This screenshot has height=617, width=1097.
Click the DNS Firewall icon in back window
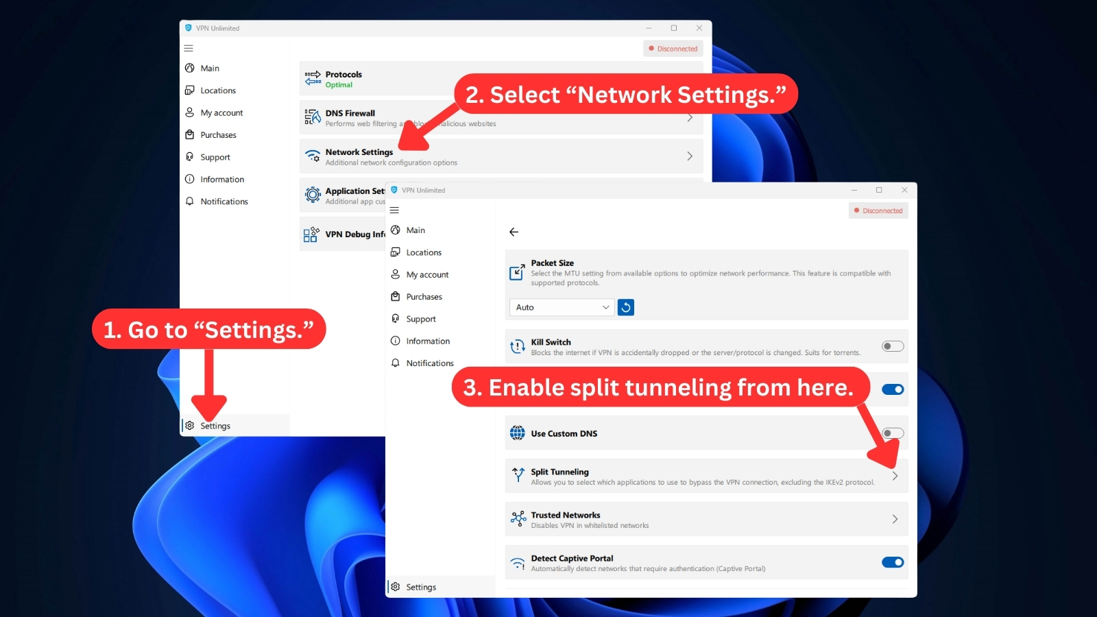click(x=313, y=117)
